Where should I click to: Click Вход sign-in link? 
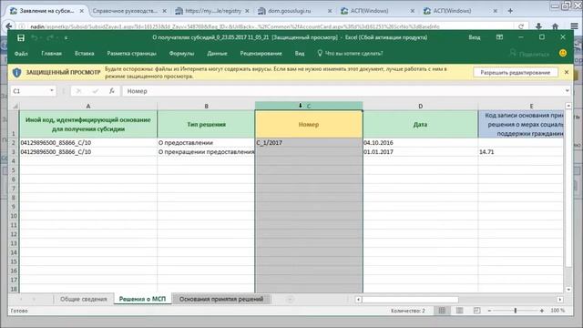(x=475, y=37)
